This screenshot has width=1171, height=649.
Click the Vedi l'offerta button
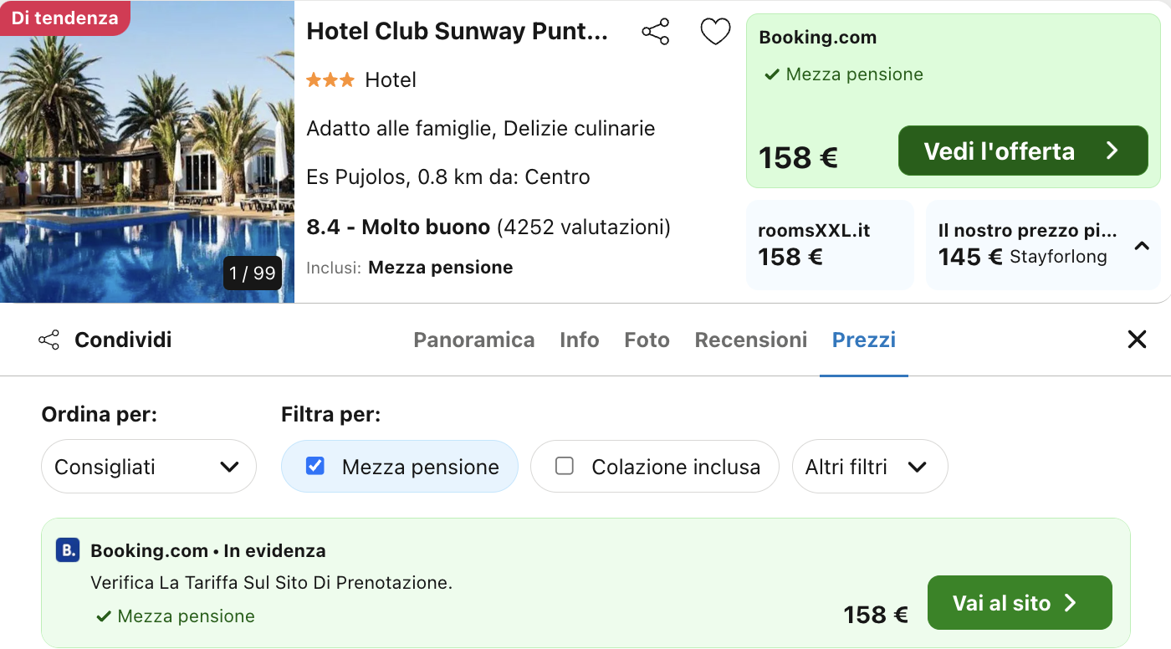click(1022, 151)
